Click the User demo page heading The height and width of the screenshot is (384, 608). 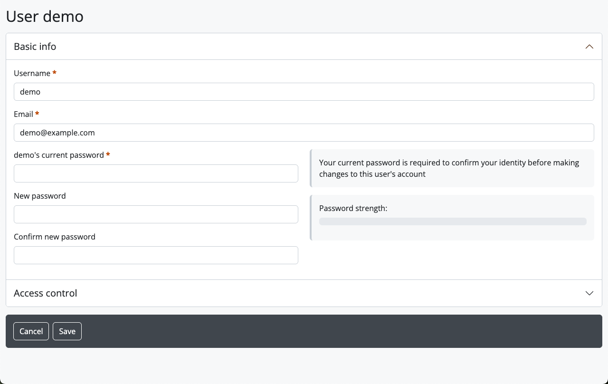[45, 16]
